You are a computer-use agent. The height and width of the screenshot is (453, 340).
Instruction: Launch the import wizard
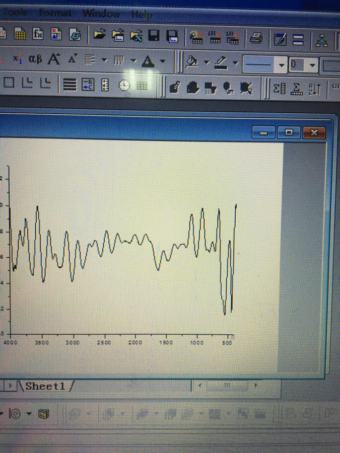point(196,37)
